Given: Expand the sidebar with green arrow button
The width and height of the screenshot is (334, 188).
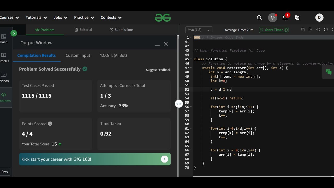Looking at the screenshot, I should (14, 33).
